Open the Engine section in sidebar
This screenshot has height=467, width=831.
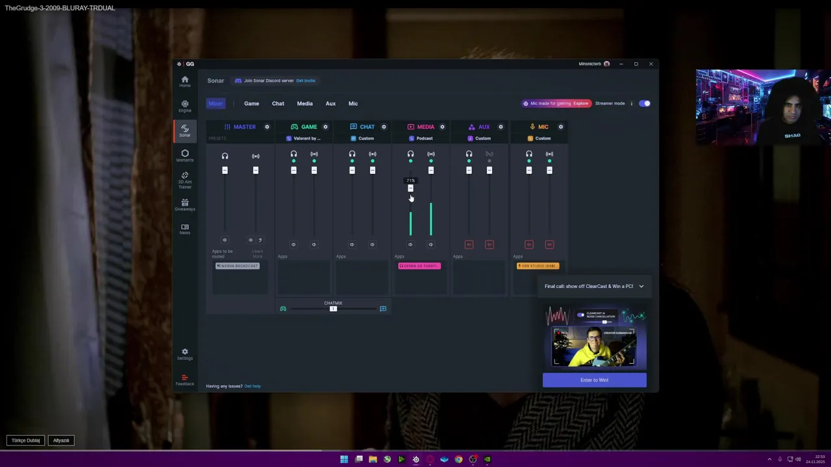point(185,106)
